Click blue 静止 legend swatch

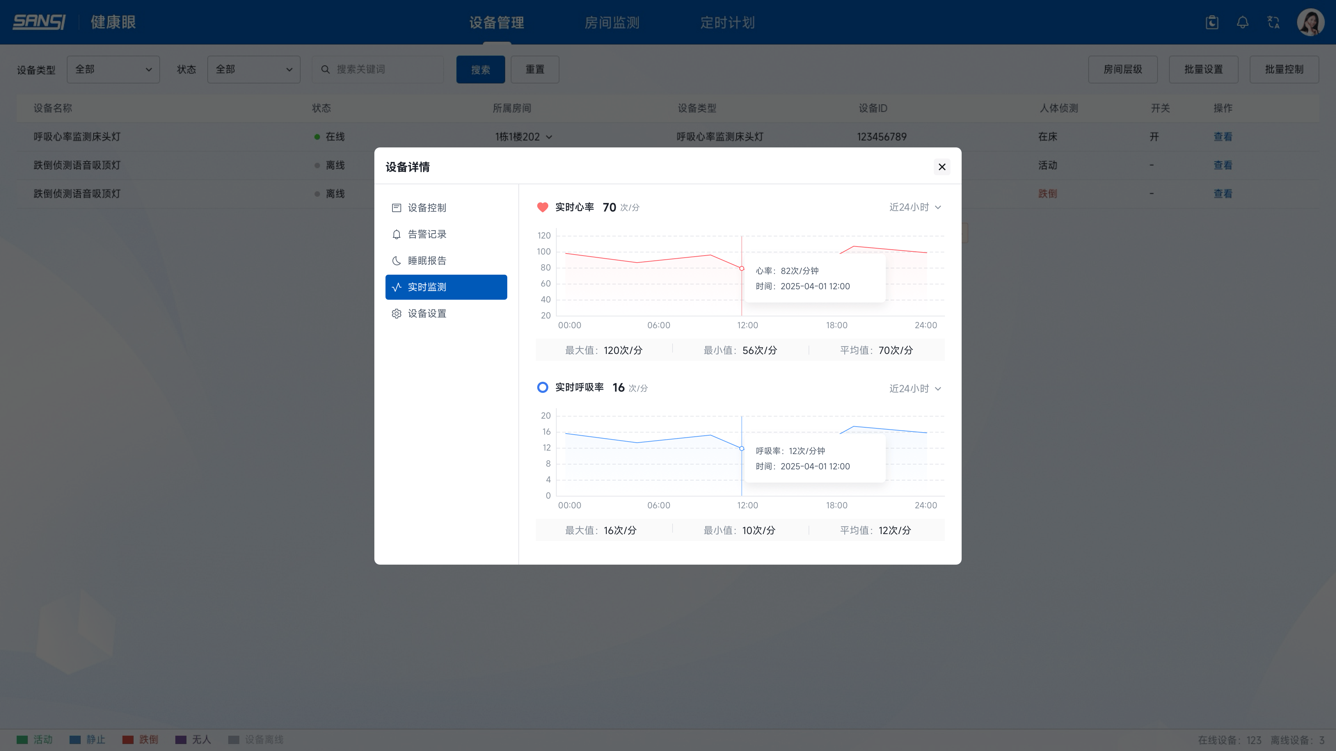pos(75,740)
